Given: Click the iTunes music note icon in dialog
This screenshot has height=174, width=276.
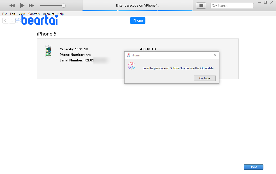Looking at the screenshot, I should click(x=132, y=66).
